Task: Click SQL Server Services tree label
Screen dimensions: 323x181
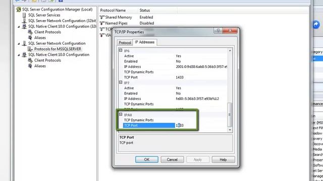Action: [44, 15]
